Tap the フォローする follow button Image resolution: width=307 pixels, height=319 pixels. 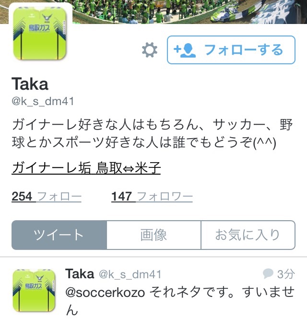click(231, 50)
